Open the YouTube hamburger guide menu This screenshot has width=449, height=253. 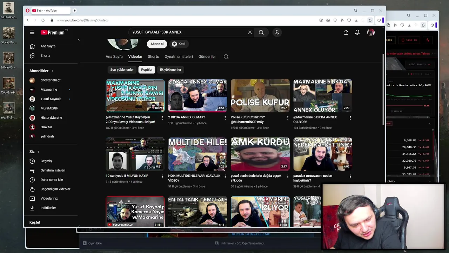(x=32, y=32)
